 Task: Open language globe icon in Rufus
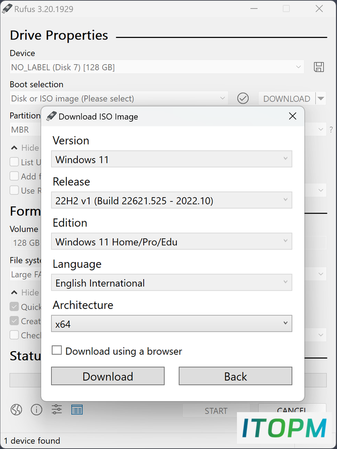pyautogui.click(x=16, y=410)
